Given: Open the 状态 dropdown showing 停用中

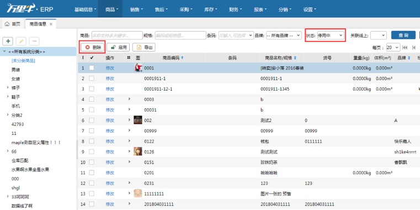Looking at the screenshot, I should (x=331, y=35).
